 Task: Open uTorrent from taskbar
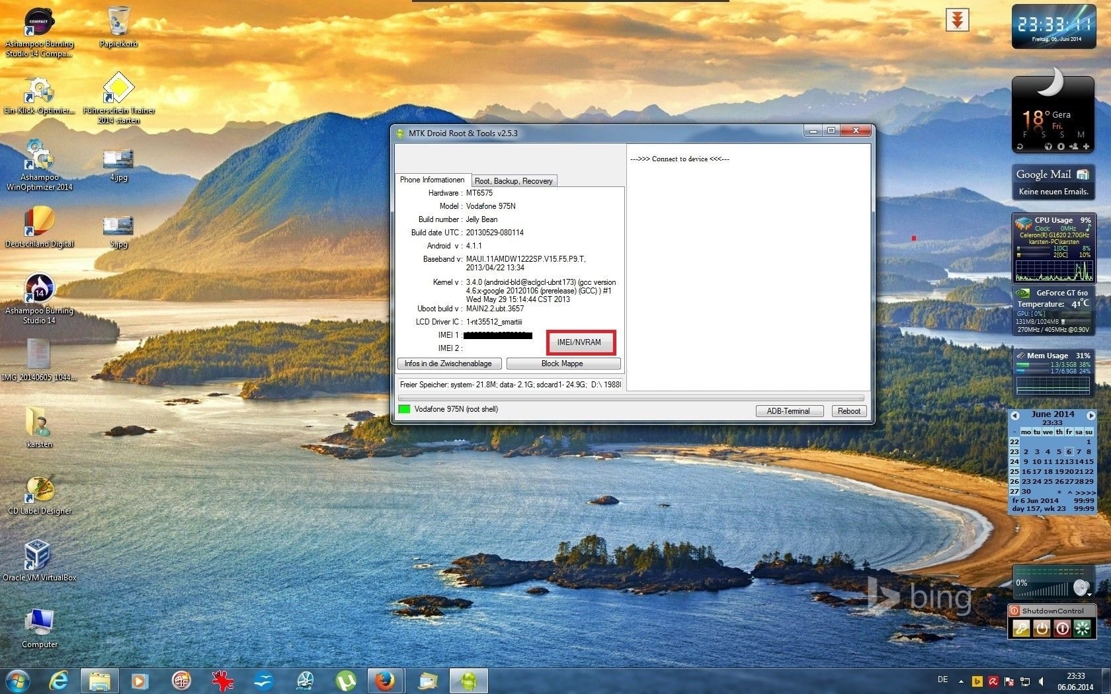345,681
